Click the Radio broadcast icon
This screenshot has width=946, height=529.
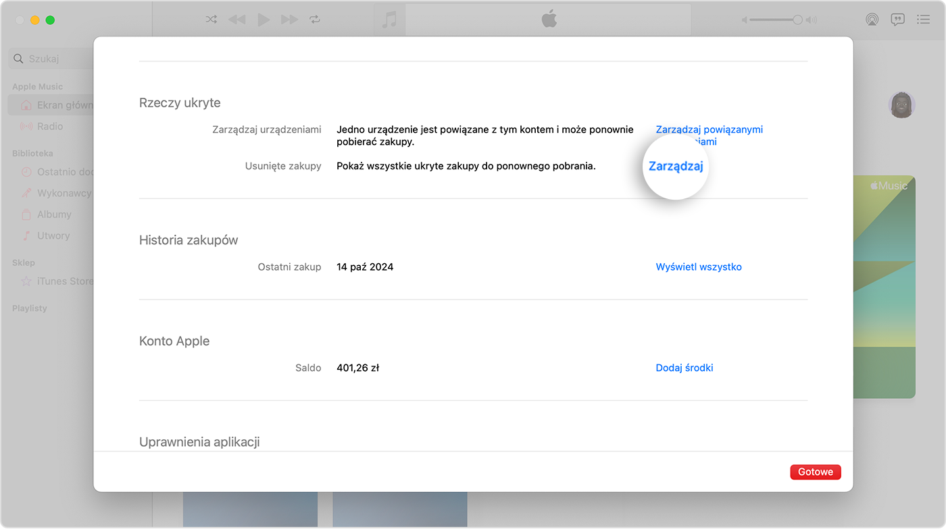26,126
